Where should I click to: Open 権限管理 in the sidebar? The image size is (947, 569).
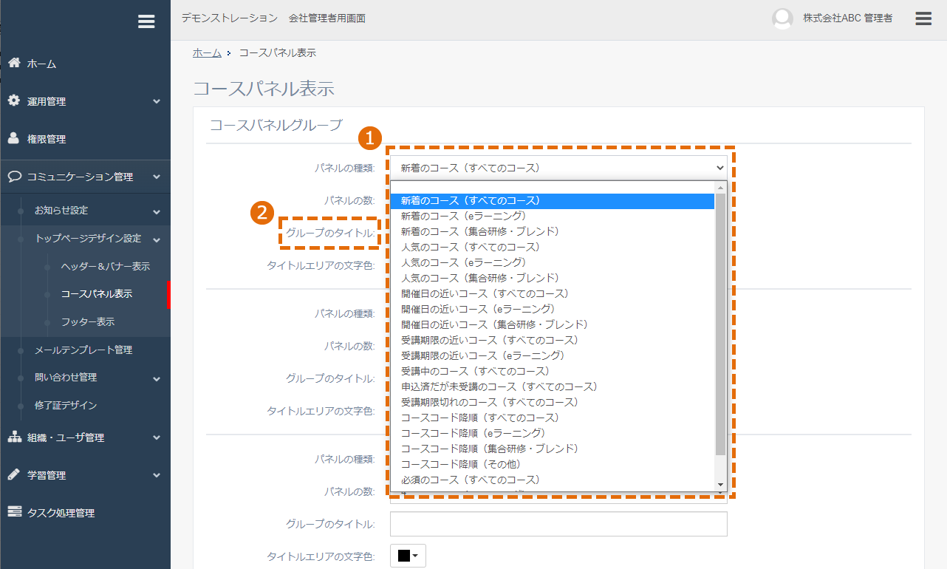47,139
